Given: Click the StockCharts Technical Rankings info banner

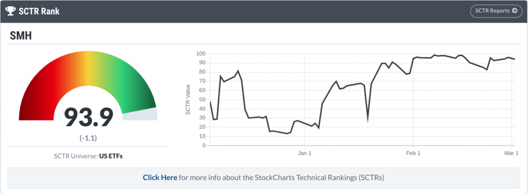Looking at the screenshot, I should click(x=263, y=178).
